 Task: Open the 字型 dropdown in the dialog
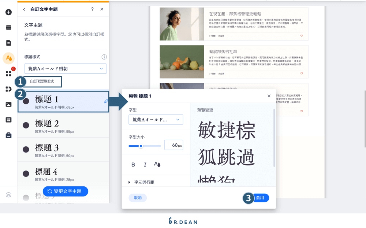[156, 119]
